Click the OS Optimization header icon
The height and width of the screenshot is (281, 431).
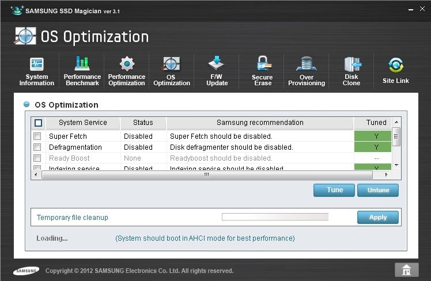[x=25, y=36]
